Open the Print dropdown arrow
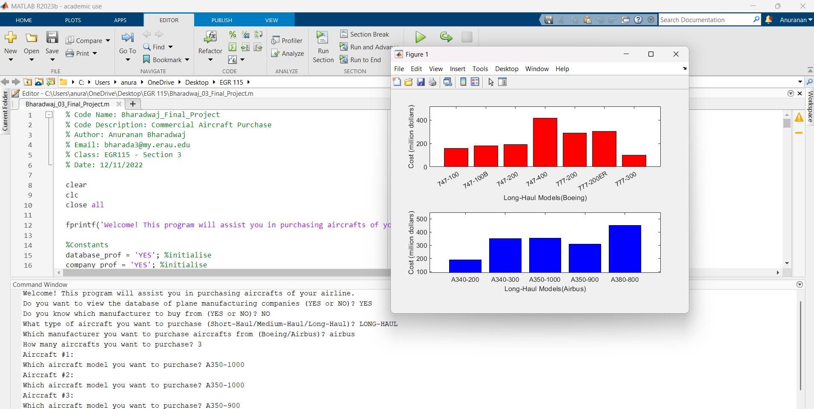Screen dimensions: 814x409 point(95,54)
